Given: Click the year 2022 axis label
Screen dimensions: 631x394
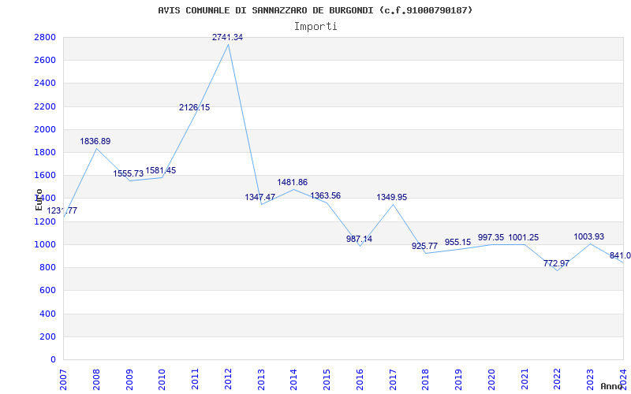Looking at the screenshot, I should (558, 380).
